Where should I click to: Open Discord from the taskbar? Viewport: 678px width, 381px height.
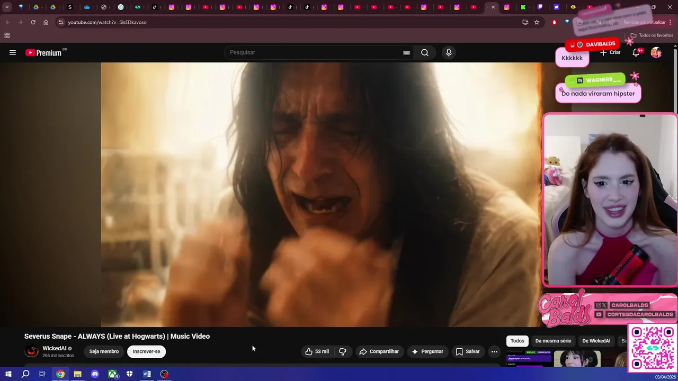pos(95,374)
